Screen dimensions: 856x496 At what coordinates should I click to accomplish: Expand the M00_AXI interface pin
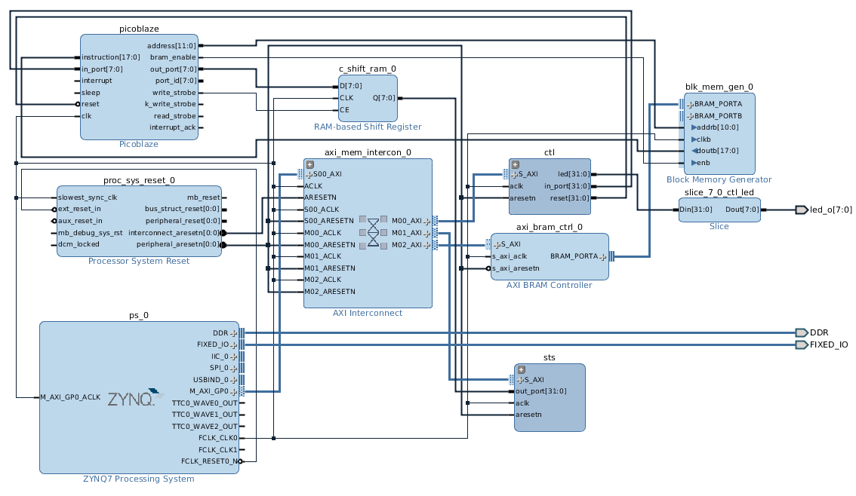427,222
